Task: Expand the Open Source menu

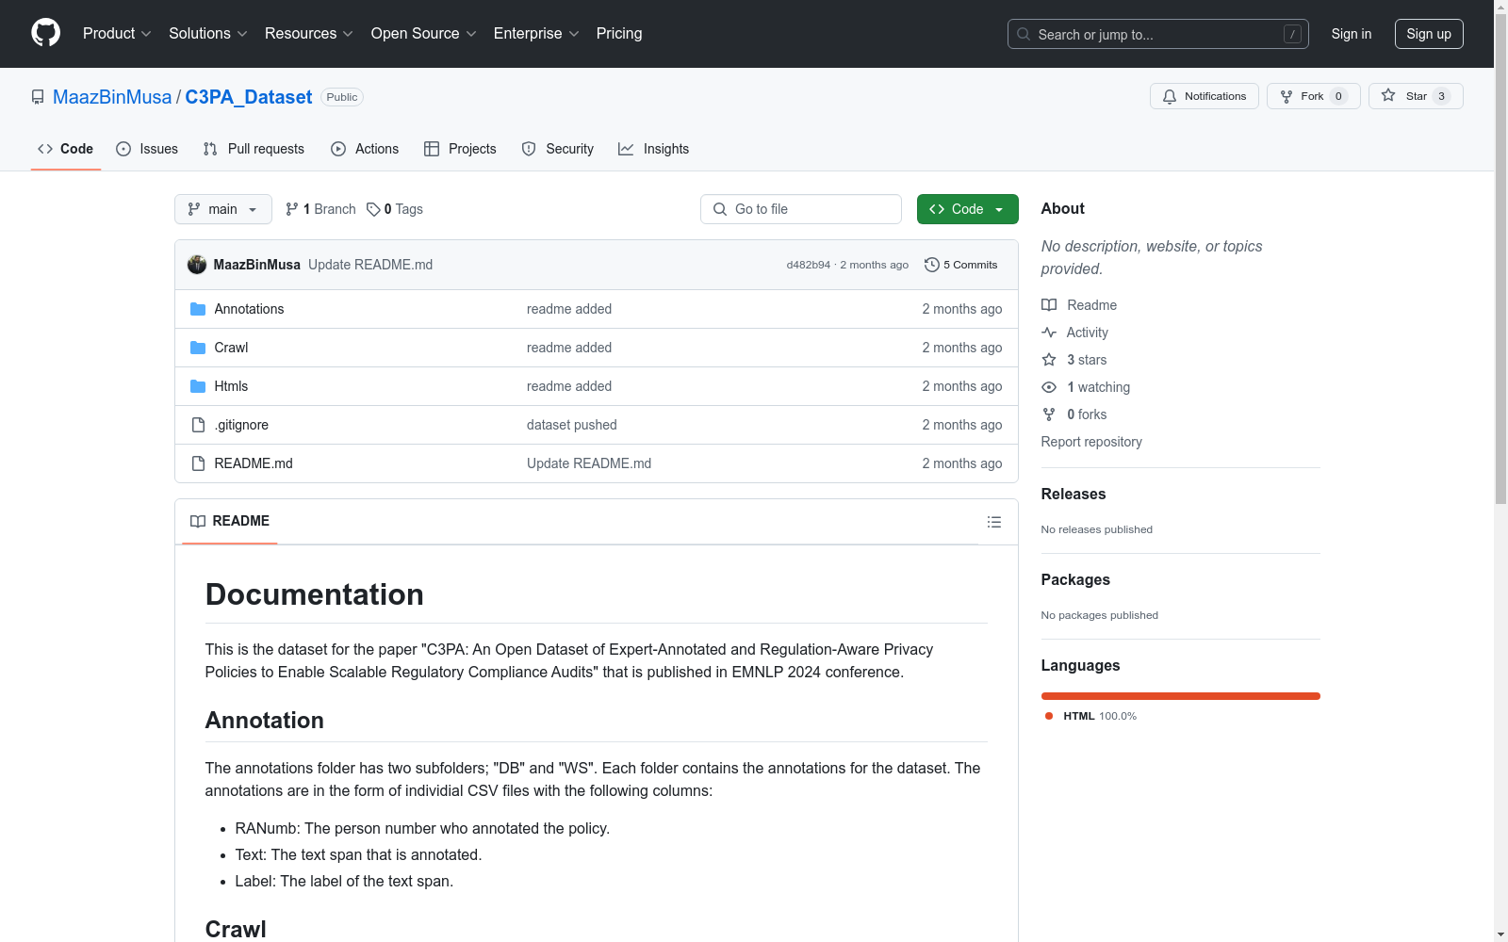Action: click(x=424, y=33)
